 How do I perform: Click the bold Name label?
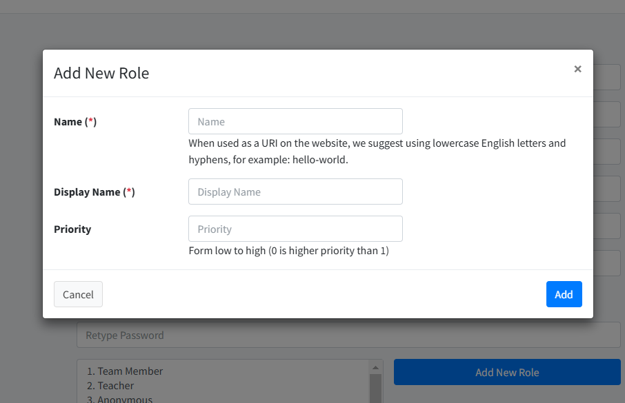click(68, 122)
